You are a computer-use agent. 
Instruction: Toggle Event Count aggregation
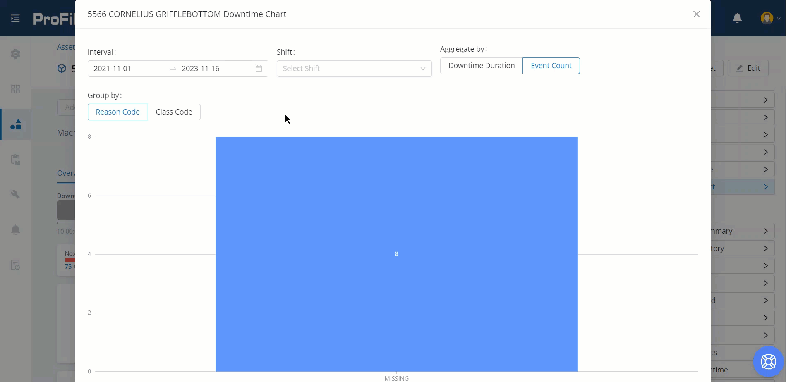pos(551,65)
